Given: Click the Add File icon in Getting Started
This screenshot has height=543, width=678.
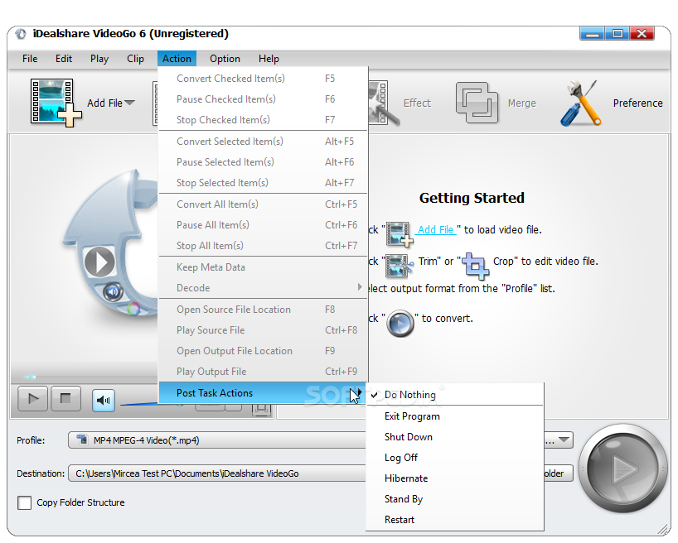Looking at the screenshot, I should pyautogui.click(x=400, y=233).
